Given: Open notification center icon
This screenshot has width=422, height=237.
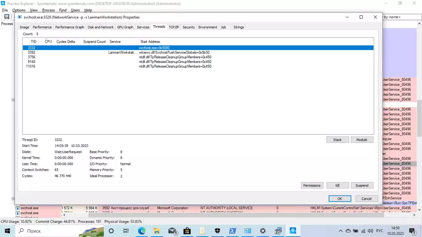Looking at the screenshot, I should (412, 231).
